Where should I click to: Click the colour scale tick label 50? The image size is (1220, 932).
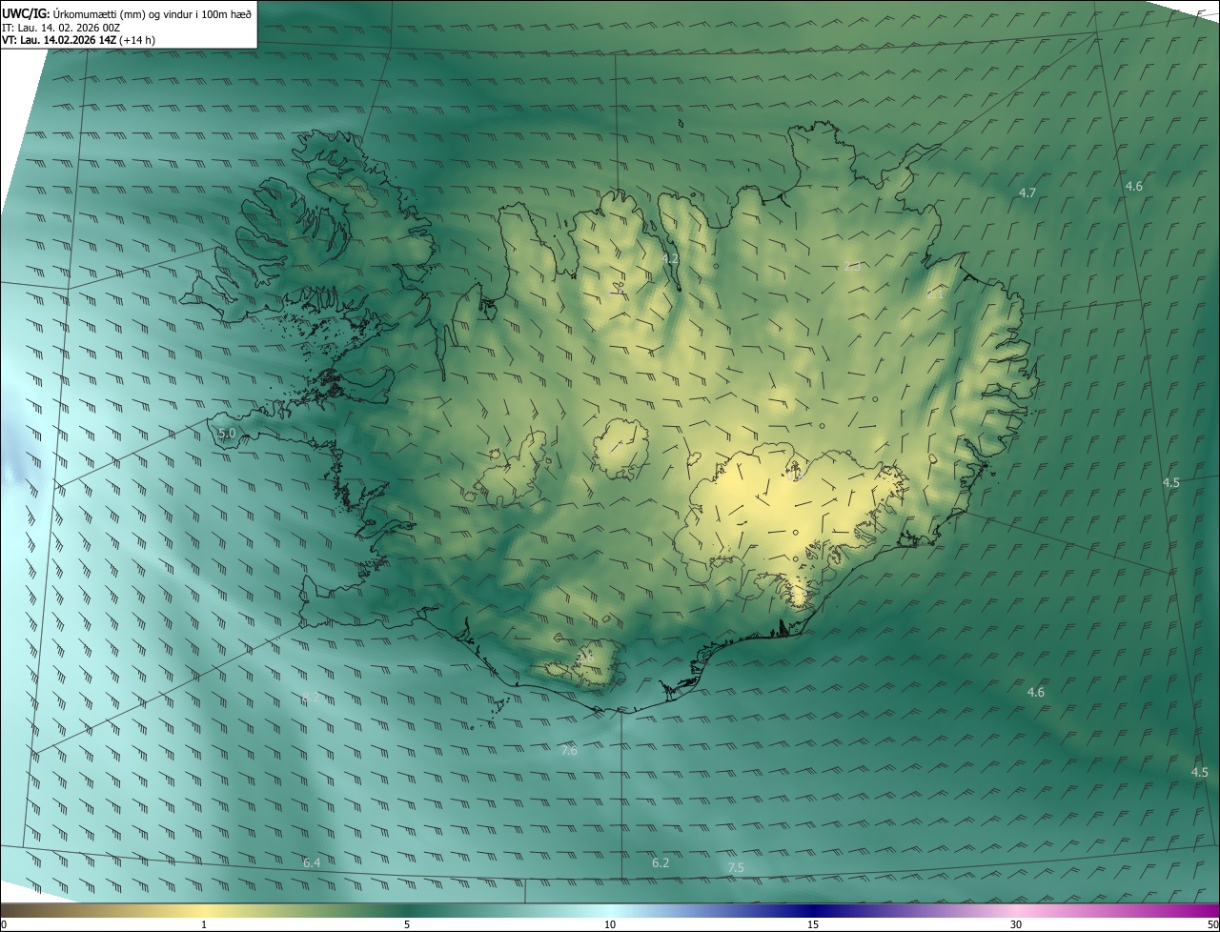pos(1212,924)
